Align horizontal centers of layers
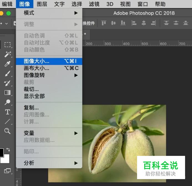The width and height of the screenshot is (192, 186). coord(144,23)
